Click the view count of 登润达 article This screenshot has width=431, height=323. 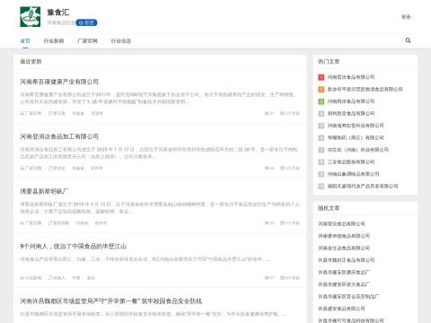pos(269,169)
